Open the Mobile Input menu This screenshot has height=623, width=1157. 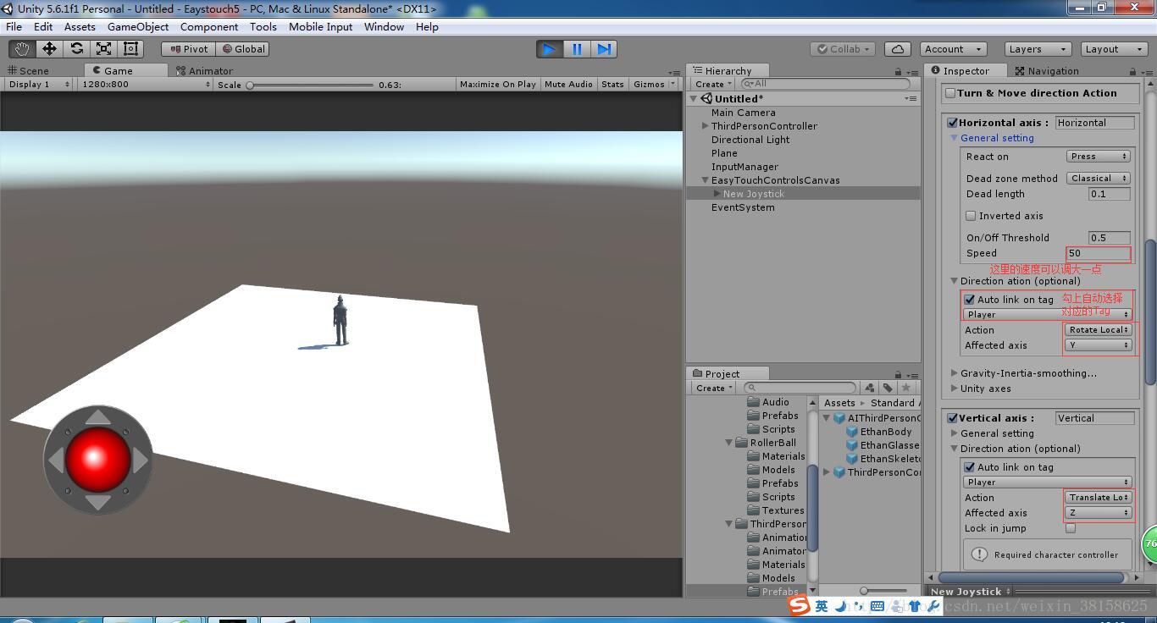click(320, 27)
